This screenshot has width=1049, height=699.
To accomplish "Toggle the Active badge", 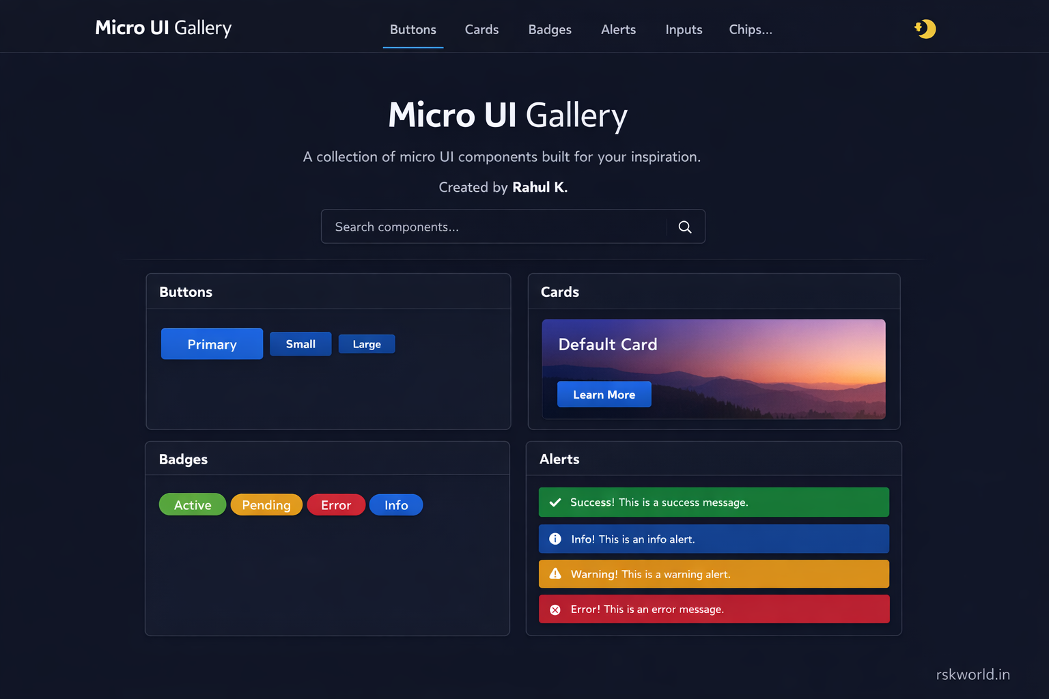I will coord(192,504).
